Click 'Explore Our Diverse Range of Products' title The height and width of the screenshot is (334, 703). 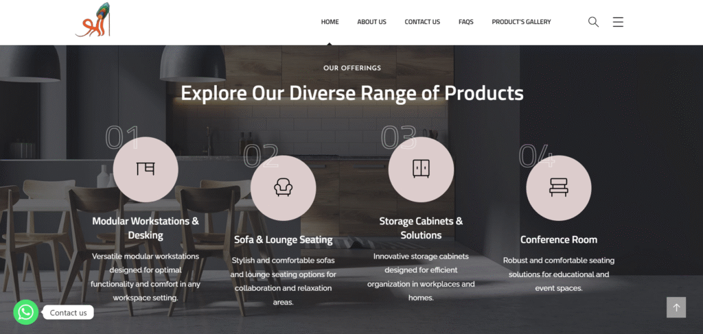352,93
